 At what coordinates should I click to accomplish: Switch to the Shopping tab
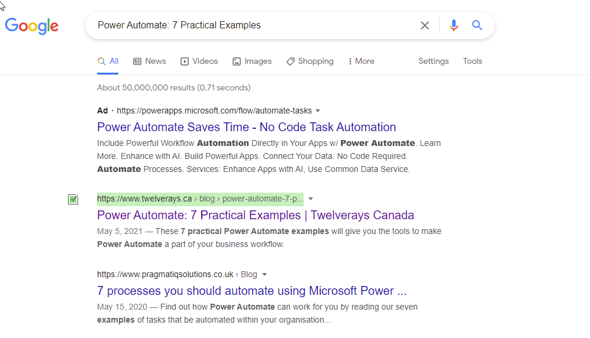coord(310,61)
